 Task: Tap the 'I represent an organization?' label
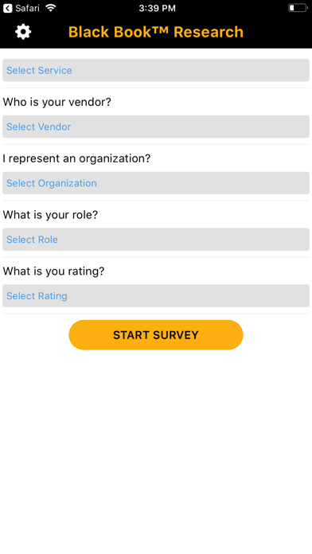(x=76, y=158)
